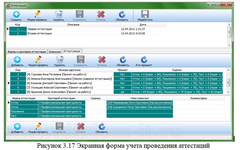This screenshot has height=150, width=240.
Task: Select the Аттестуемые tab
Action: coord(72,51)
